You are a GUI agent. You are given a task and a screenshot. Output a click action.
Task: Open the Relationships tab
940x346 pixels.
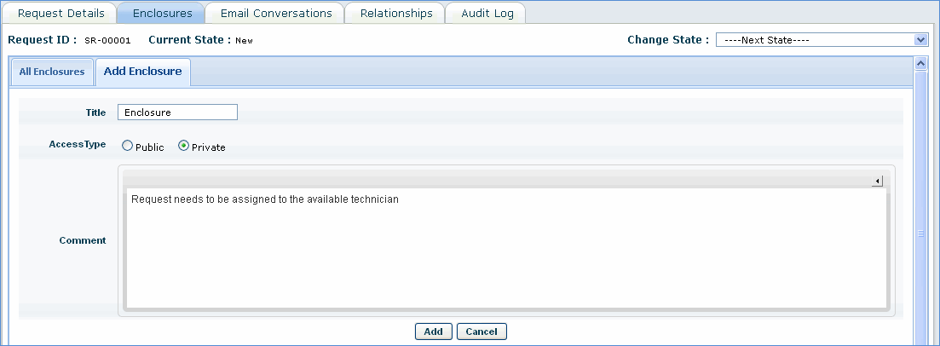click(396, 14)
